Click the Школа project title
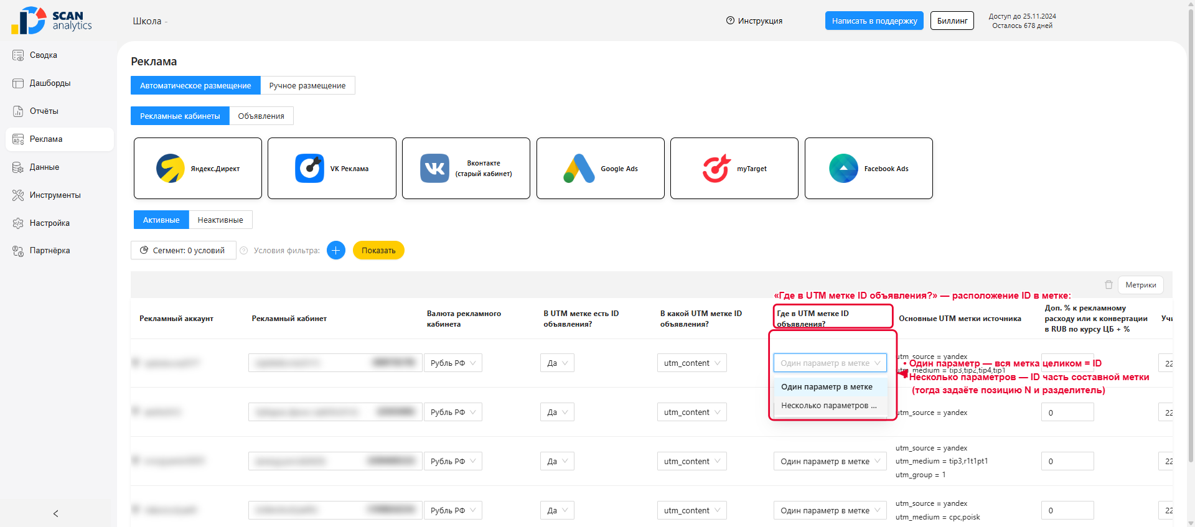Viewport: 1195px width, 527px height. (x=147, y=21)
